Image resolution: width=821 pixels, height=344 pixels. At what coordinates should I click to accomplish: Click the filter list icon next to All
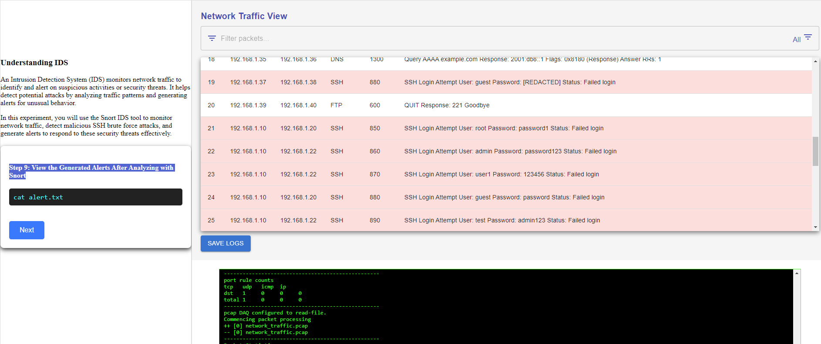[x=808, y=37]
